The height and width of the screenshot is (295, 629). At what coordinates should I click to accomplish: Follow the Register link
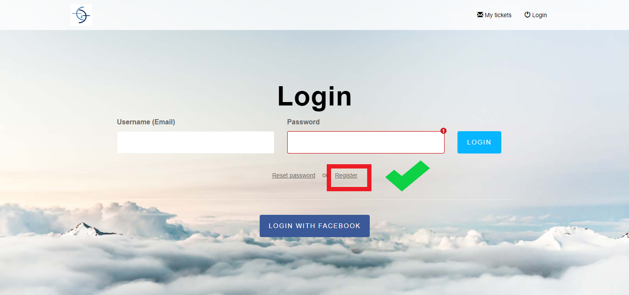[x=346, y=175]
